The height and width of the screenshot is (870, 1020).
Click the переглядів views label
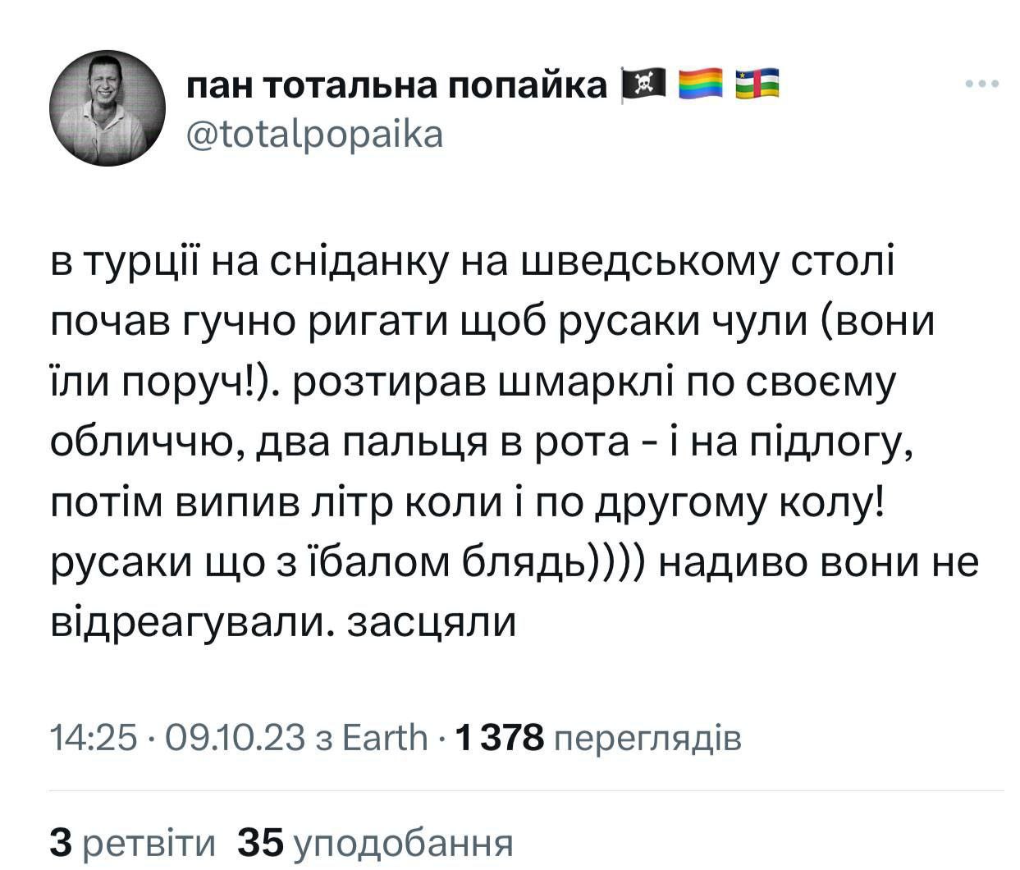coord(647,738)
